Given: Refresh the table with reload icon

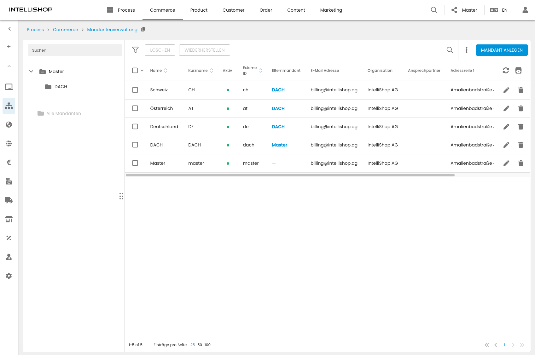Looking at the screenshot, I should (x=506, y=71).
